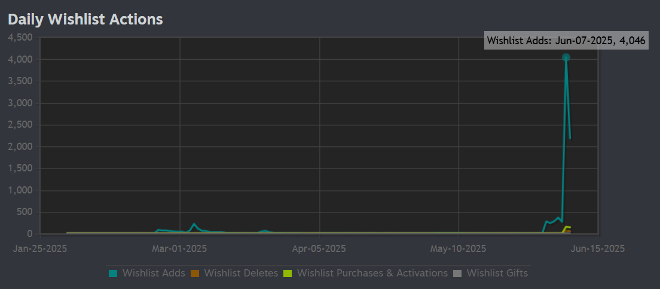Hide the Wishlist Deletes series via its label
The height and width of the screenshot is (289, 660).
(x=241, y=273)
